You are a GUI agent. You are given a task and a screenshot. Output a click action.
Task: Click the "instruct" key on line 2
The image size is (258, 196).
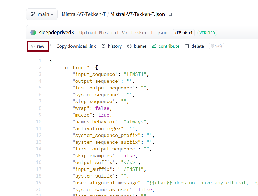point(75,68)
